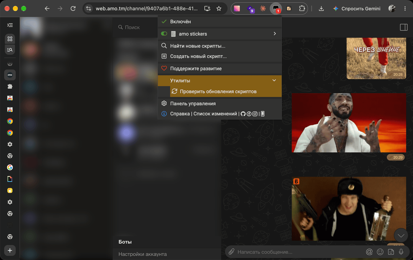Click the Tampermonkey extension icon in toolbar

pos(276,9)
